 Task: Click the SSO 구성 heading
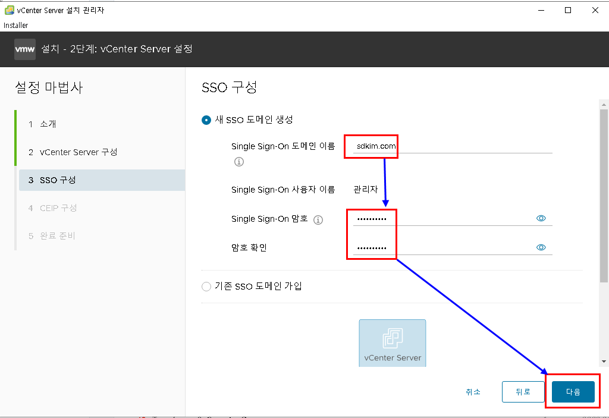[229, 87]
